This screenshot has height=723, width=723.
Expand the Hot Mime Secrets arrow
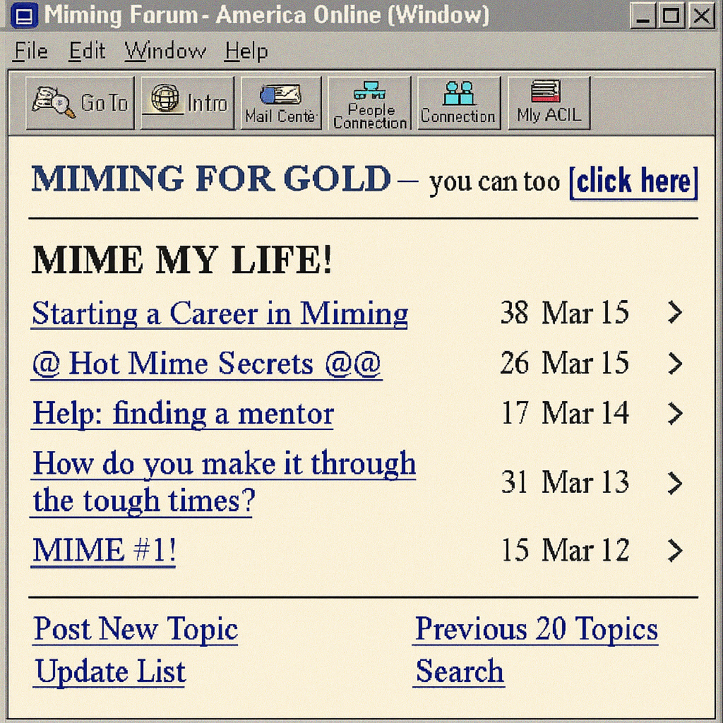point(675,363)
